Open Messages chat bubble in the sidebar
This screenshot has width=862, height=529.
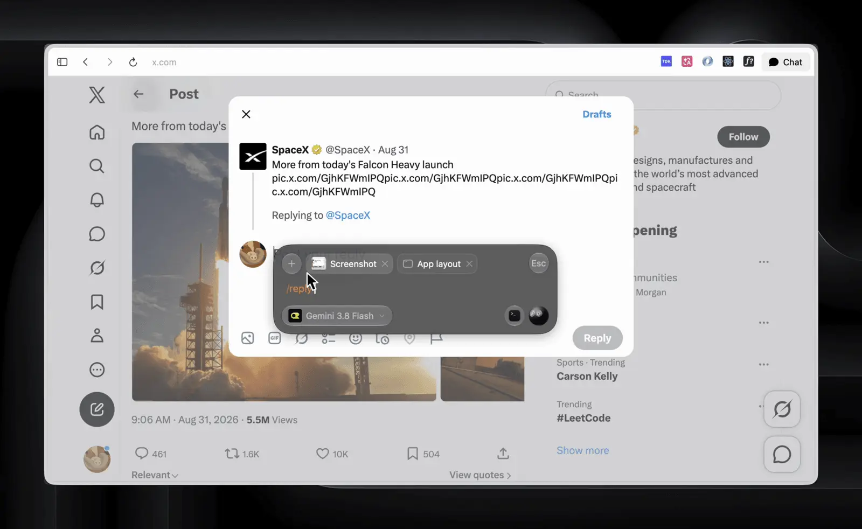97,234
